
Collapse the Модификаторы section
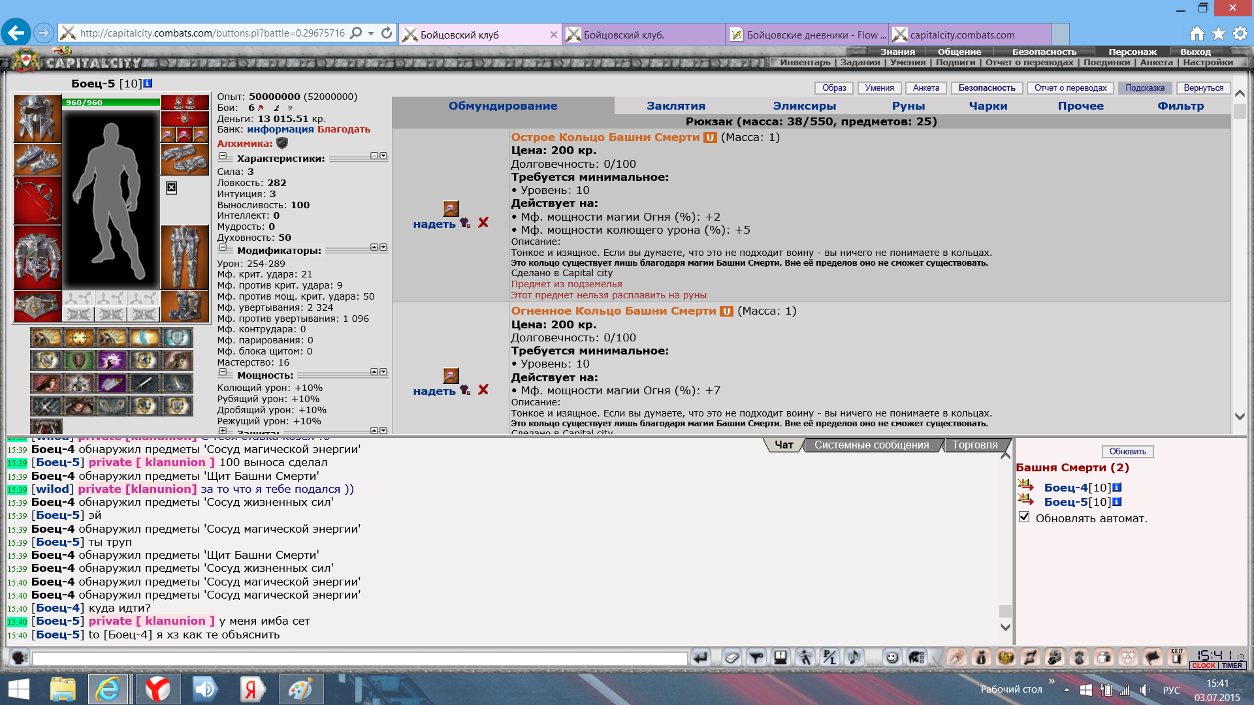point(222,249)
